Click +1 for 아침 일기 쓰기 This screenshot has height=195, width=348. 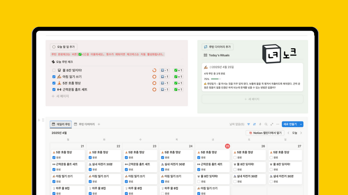[178, 77]
